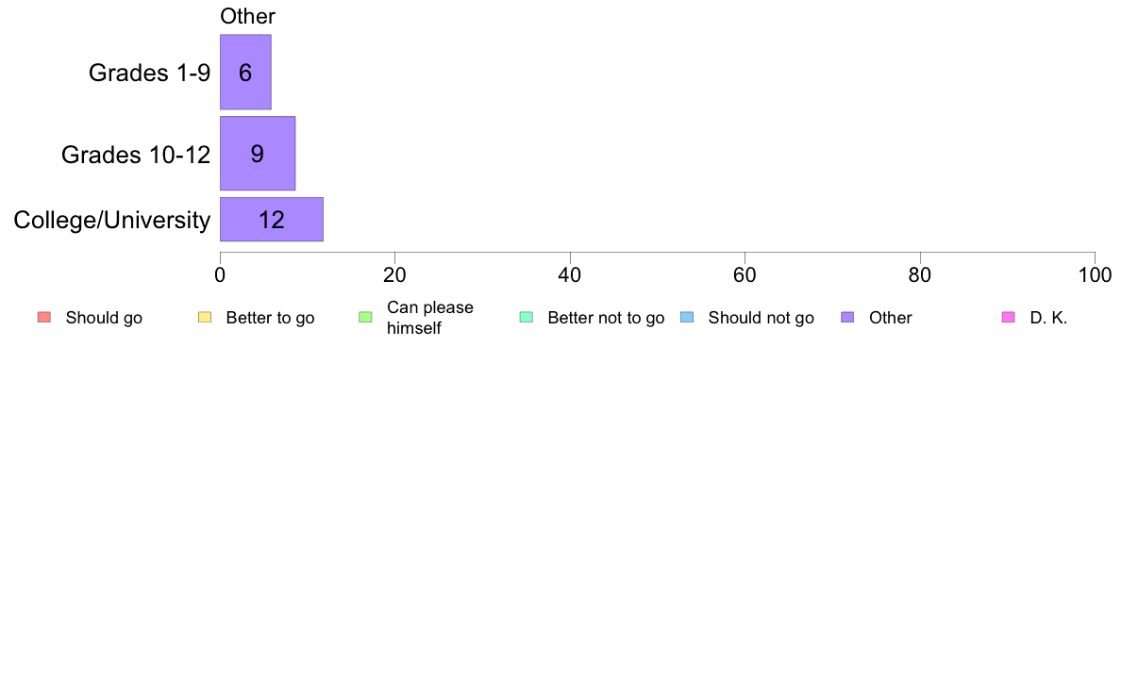Click the Should not go legend label
Screen dimensions: 1121x694
click(761, 318)
